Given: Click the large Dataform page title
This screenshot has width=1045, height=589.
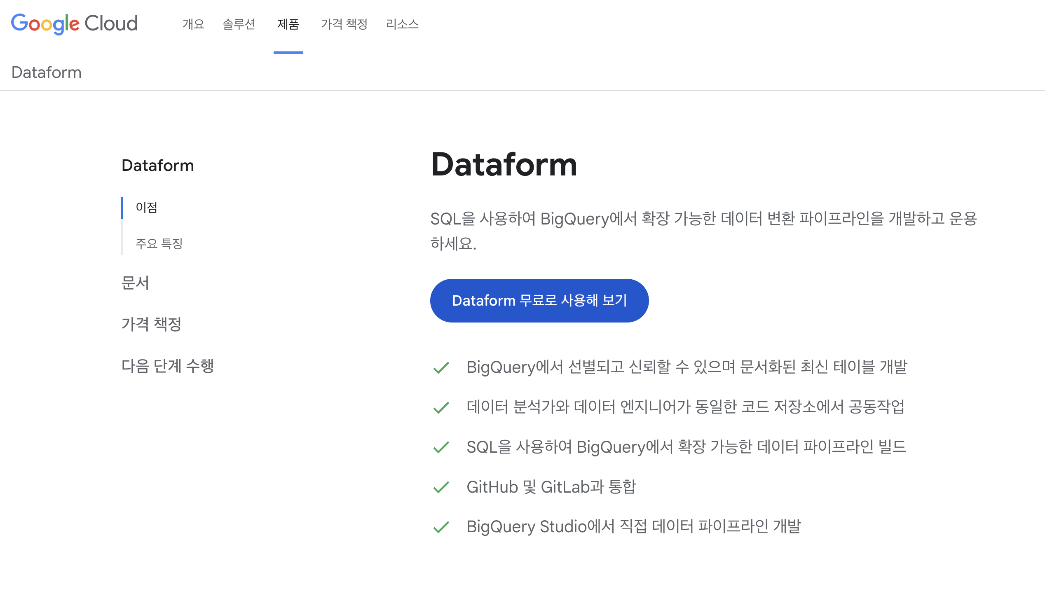Looking at the screenshot, I should pyautogui.click(x=504, y=164).
